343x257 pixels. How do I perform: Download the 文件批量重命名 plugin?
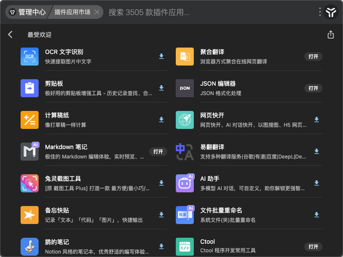point(316,215)
